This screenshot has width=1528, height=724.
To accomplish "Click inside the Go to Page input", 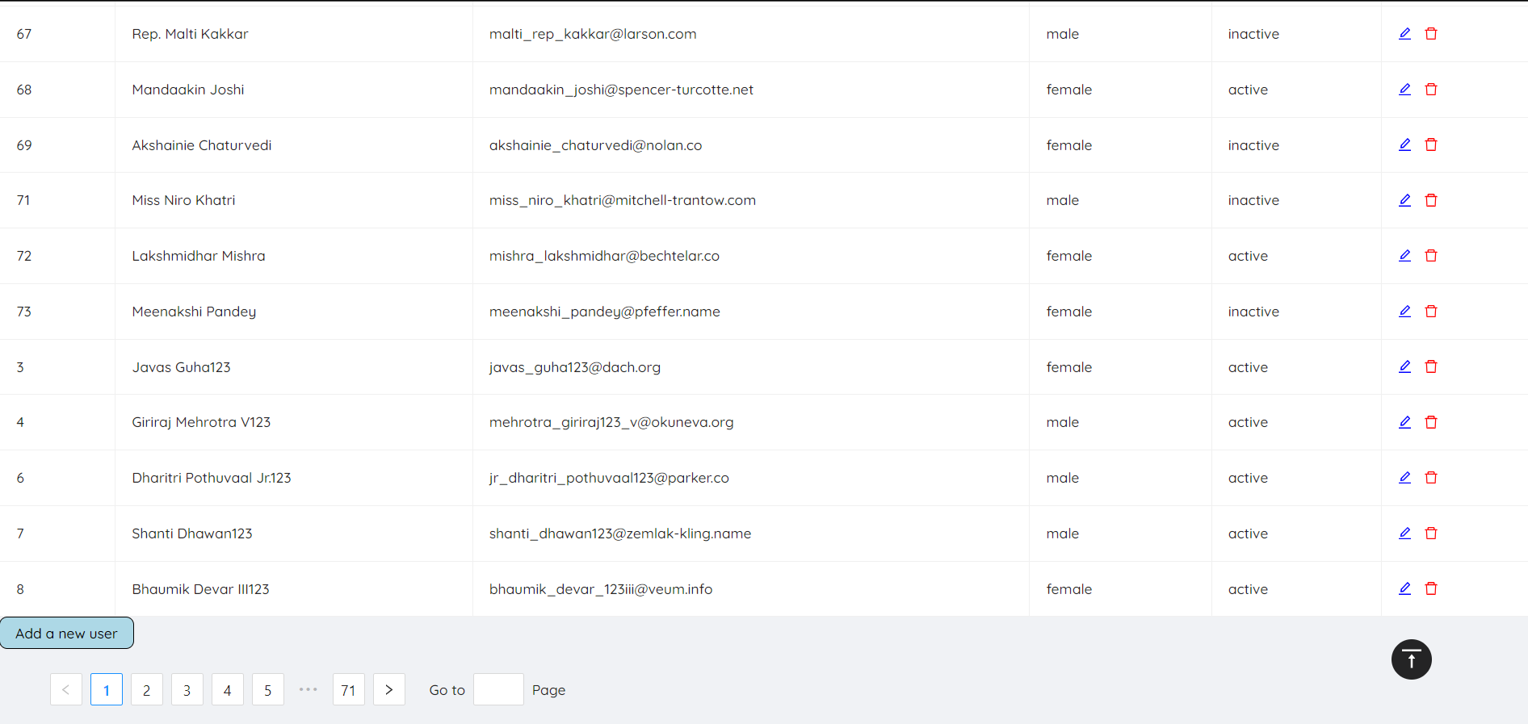I will tap(498, 689).
